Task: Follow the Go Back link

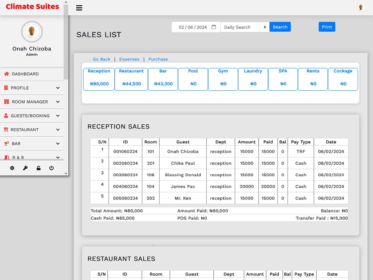Action: point(101,59)
